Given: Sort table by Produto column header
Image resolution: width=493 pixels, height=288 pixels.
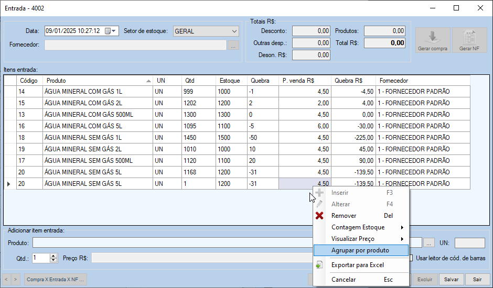Looking at the screenshot, I should click(94, 81).
